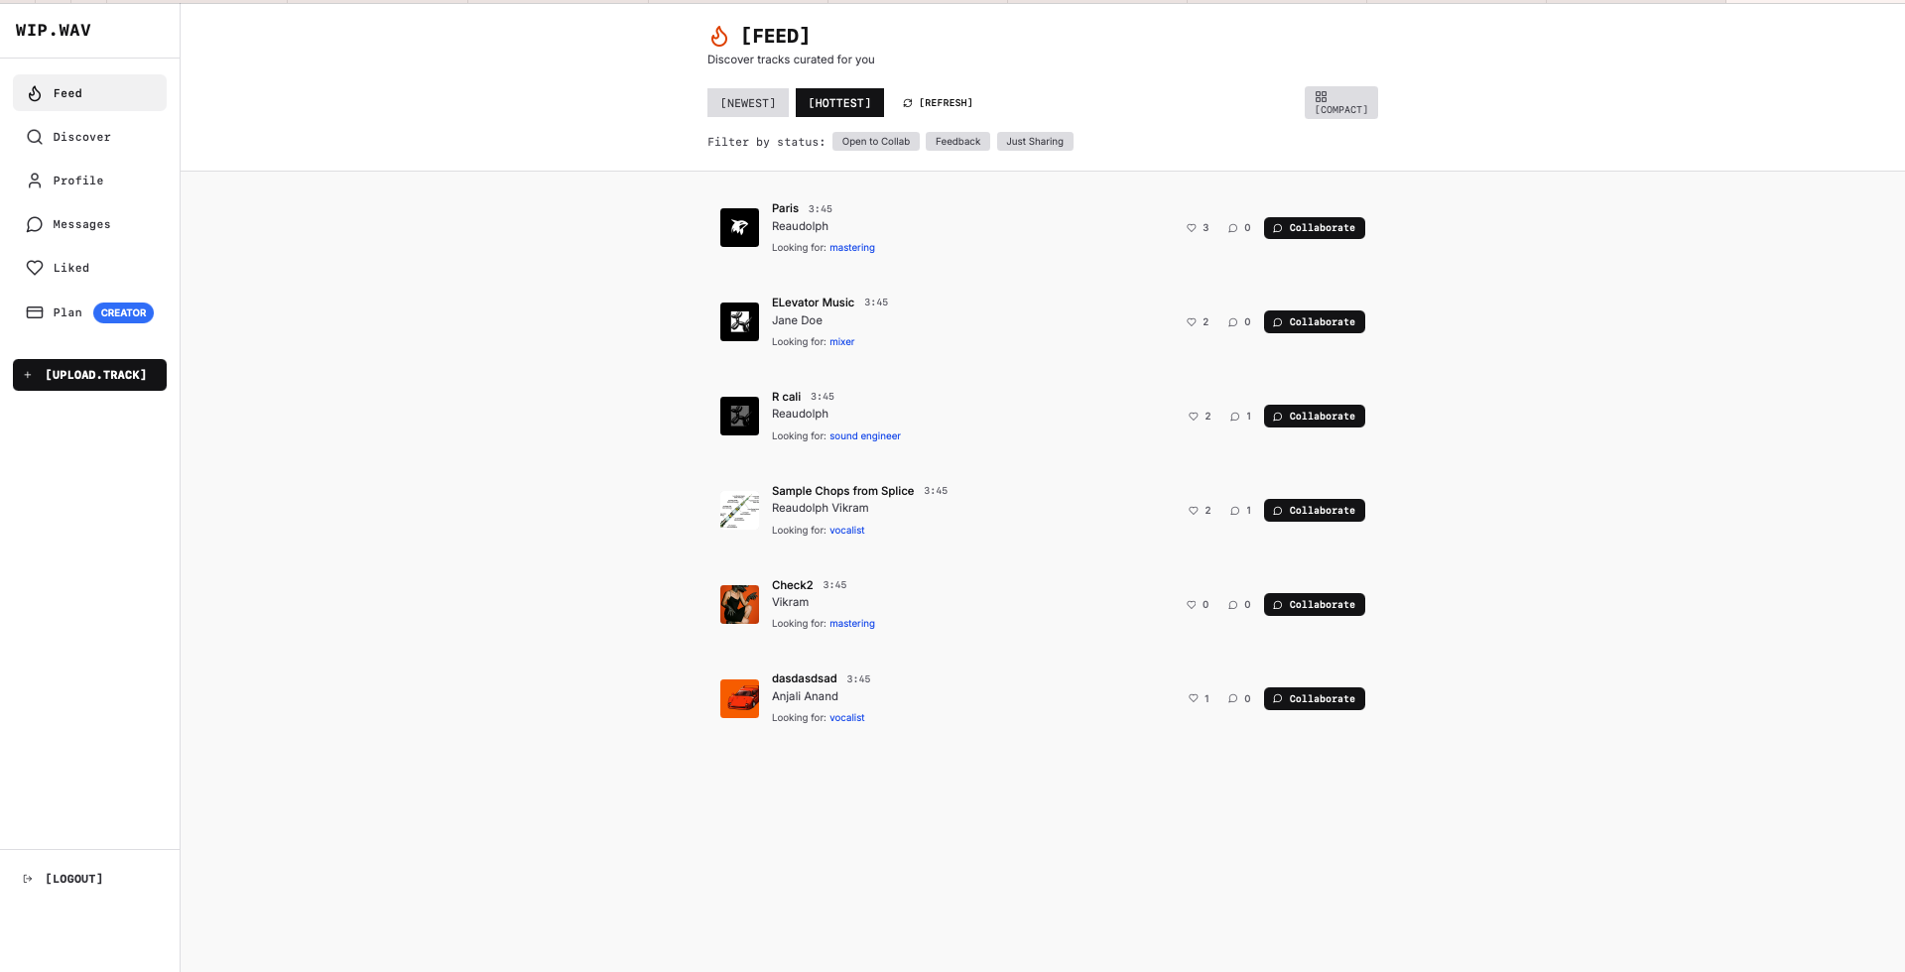Select the Discover magnifier icon
1905x972 pixels.
(x=35, y=137)
